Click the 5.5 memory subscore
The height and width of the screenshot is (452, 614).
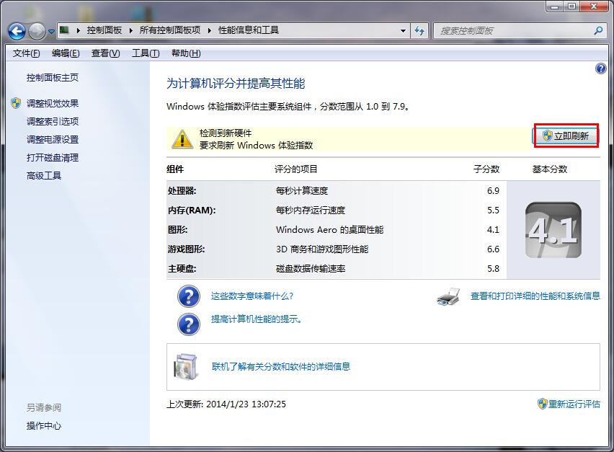pyautogui.click(x=493, y=211)
